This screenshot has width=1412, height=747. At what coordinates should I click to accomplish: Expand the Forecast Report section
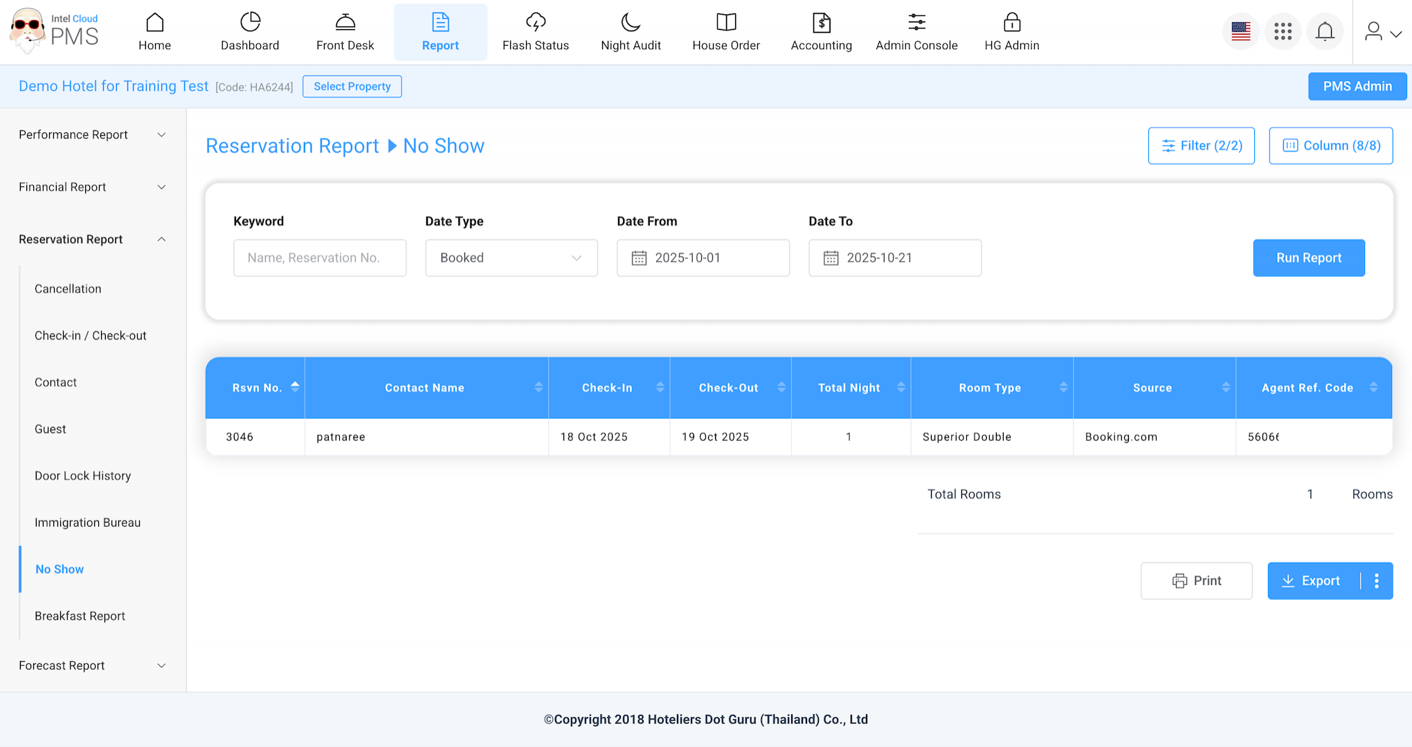click(93, 665)
